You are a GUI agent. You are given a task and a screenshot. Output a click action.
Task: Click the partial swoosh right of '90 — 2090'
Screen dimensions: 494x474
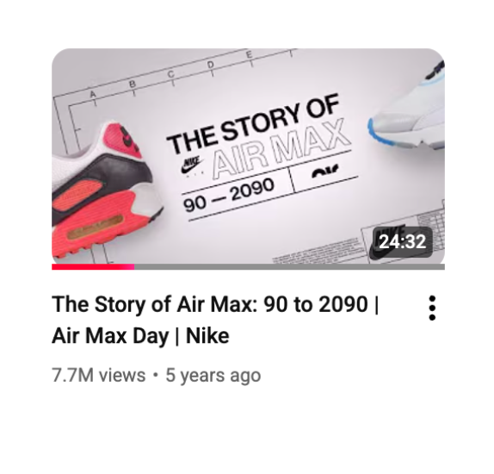pyautogui.click(x=325, y=172)
